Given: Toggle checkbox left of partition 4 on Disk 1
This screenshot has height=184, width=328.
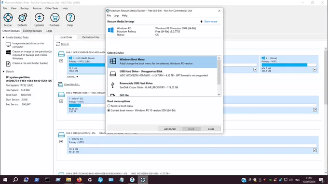Looking at the screenshot, I should 255,70.
